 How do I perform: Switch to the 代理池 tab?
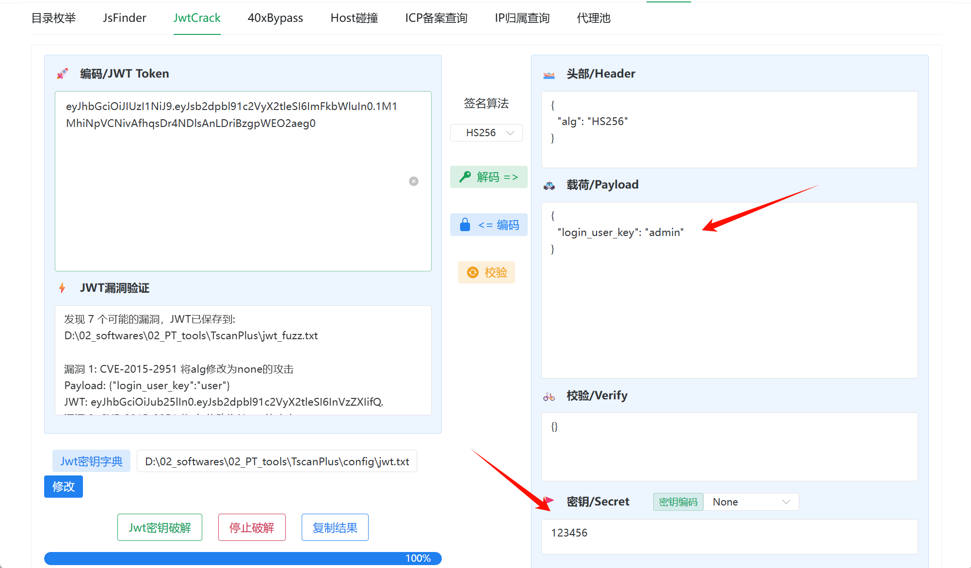[593, 18]
